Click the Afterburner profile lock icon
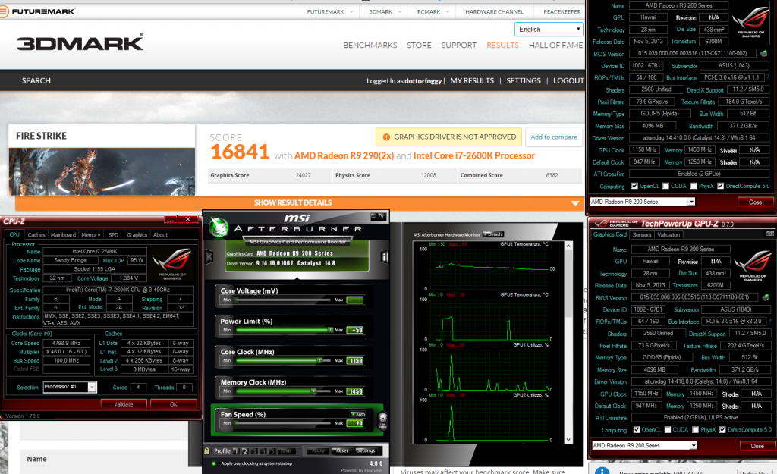The height and width of the screenshot is (474, 777). tap(207, 450)
